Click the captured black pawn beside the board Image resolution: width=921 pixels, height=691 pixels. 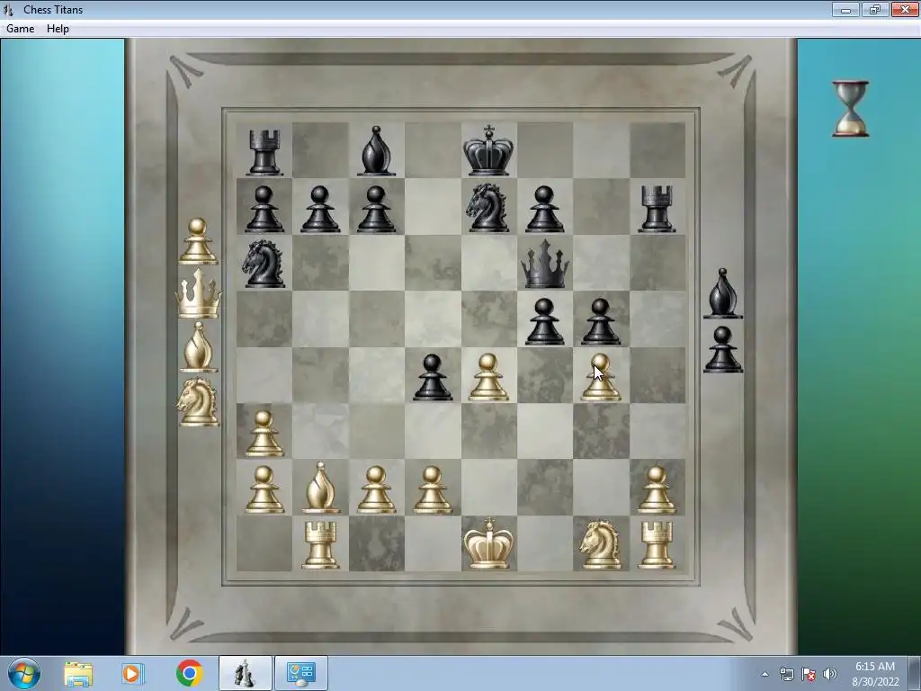coord(723,350)
